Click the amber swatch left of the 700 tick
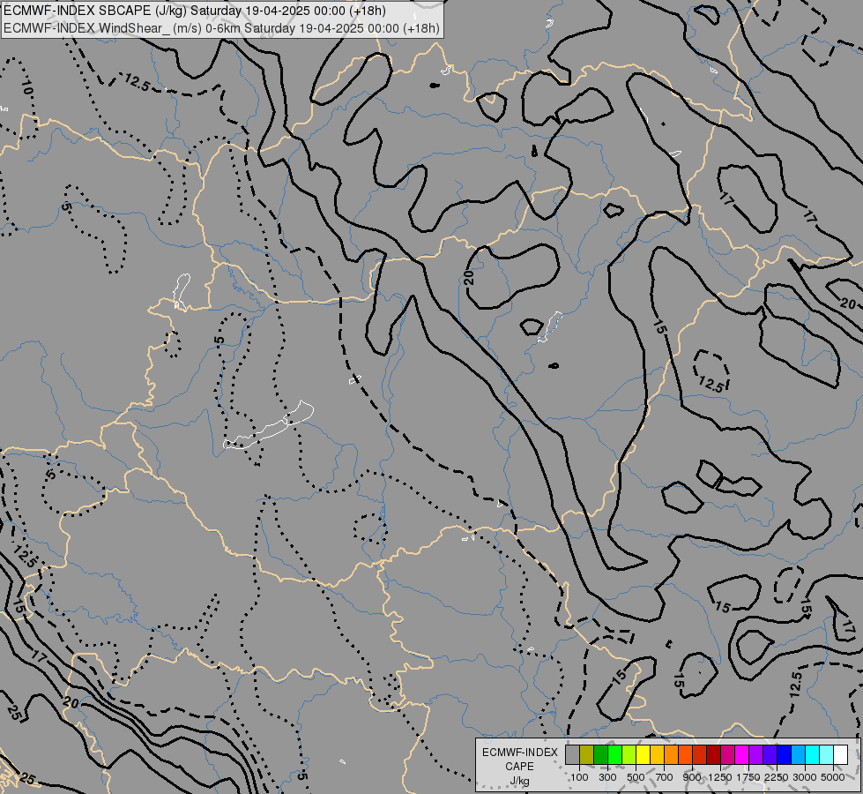This screenshot has height=794, width=863. coord(657,755)
